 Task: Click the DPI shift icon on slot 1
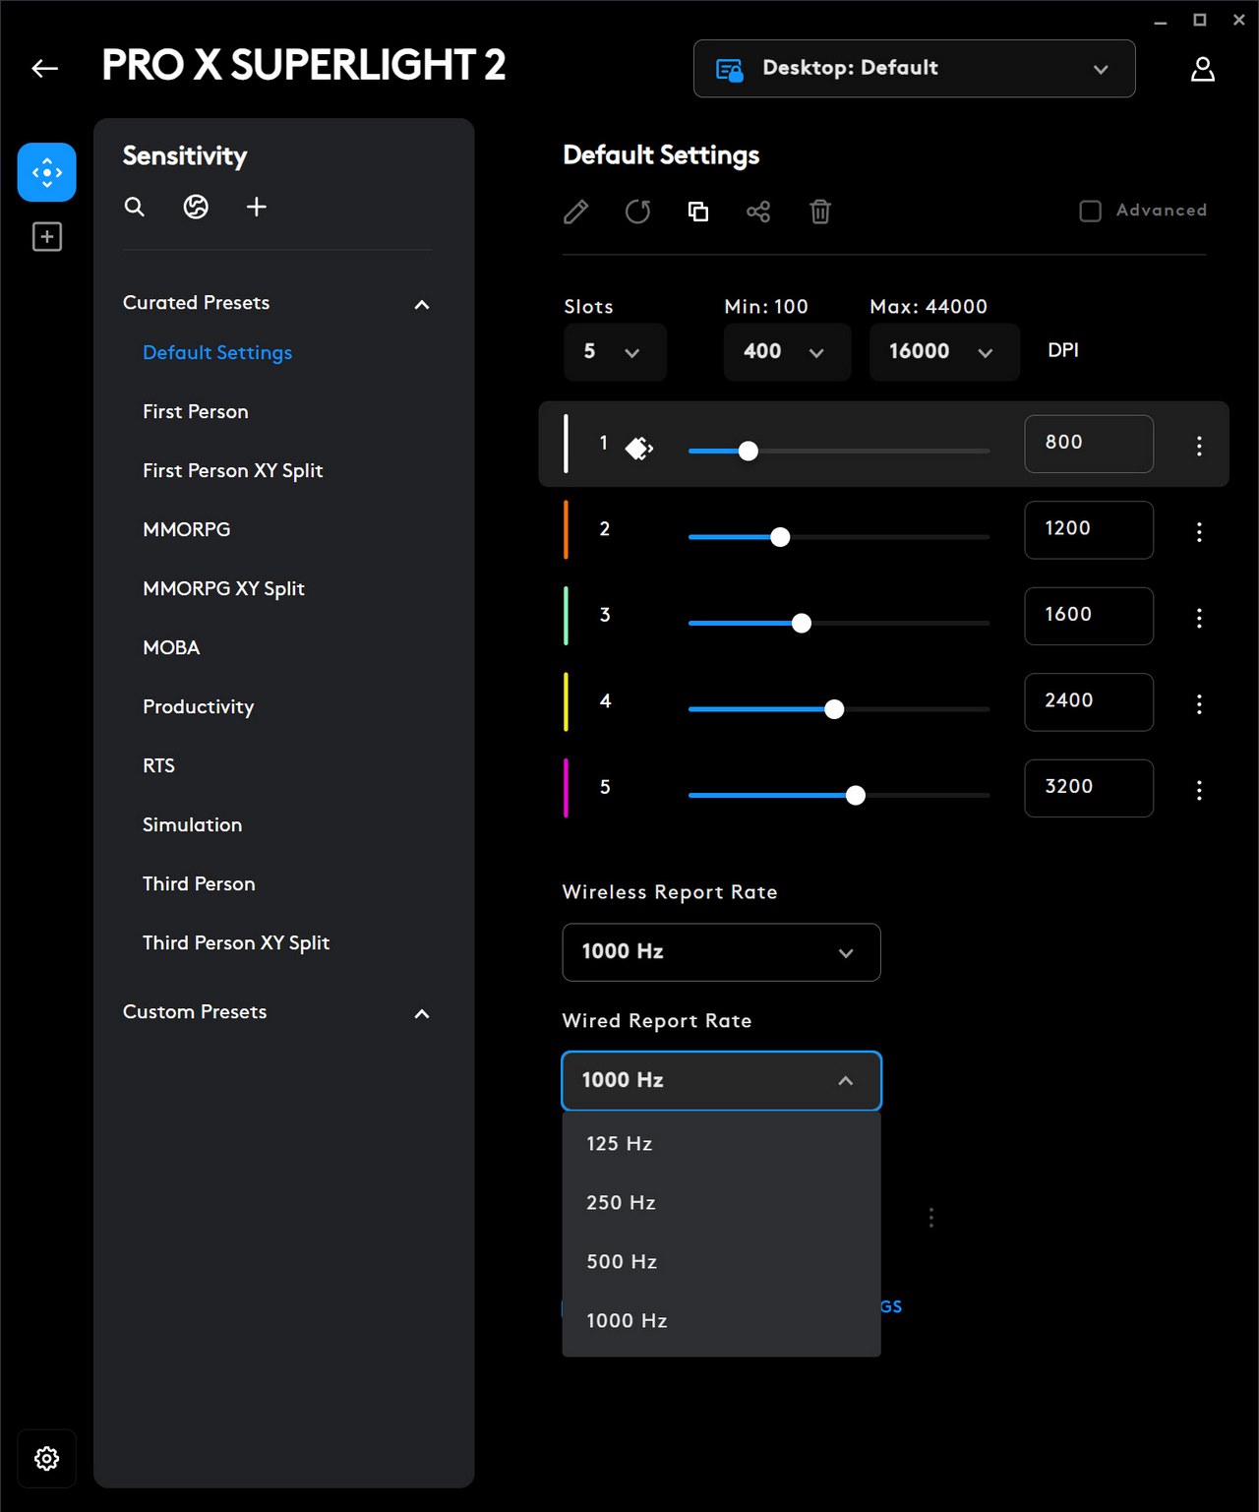(639, 449)
